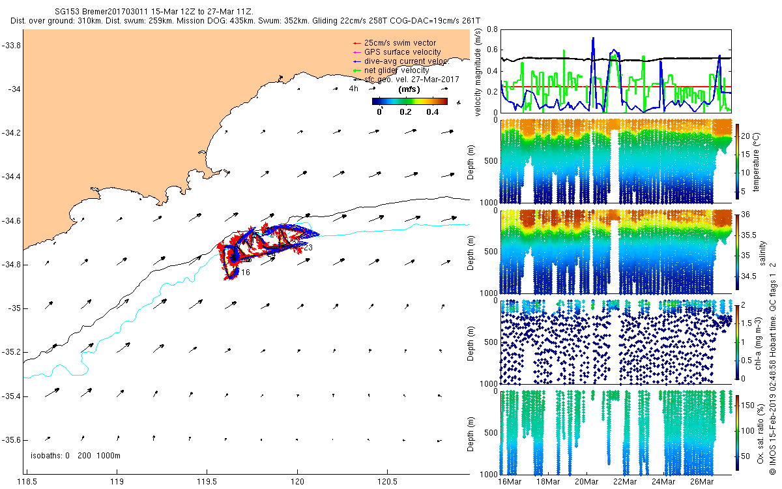Viewport: 782px width, 489px height.
Task: Click the track day label '16' on the map
Action: pyautogui.click(x=246, y=273)
